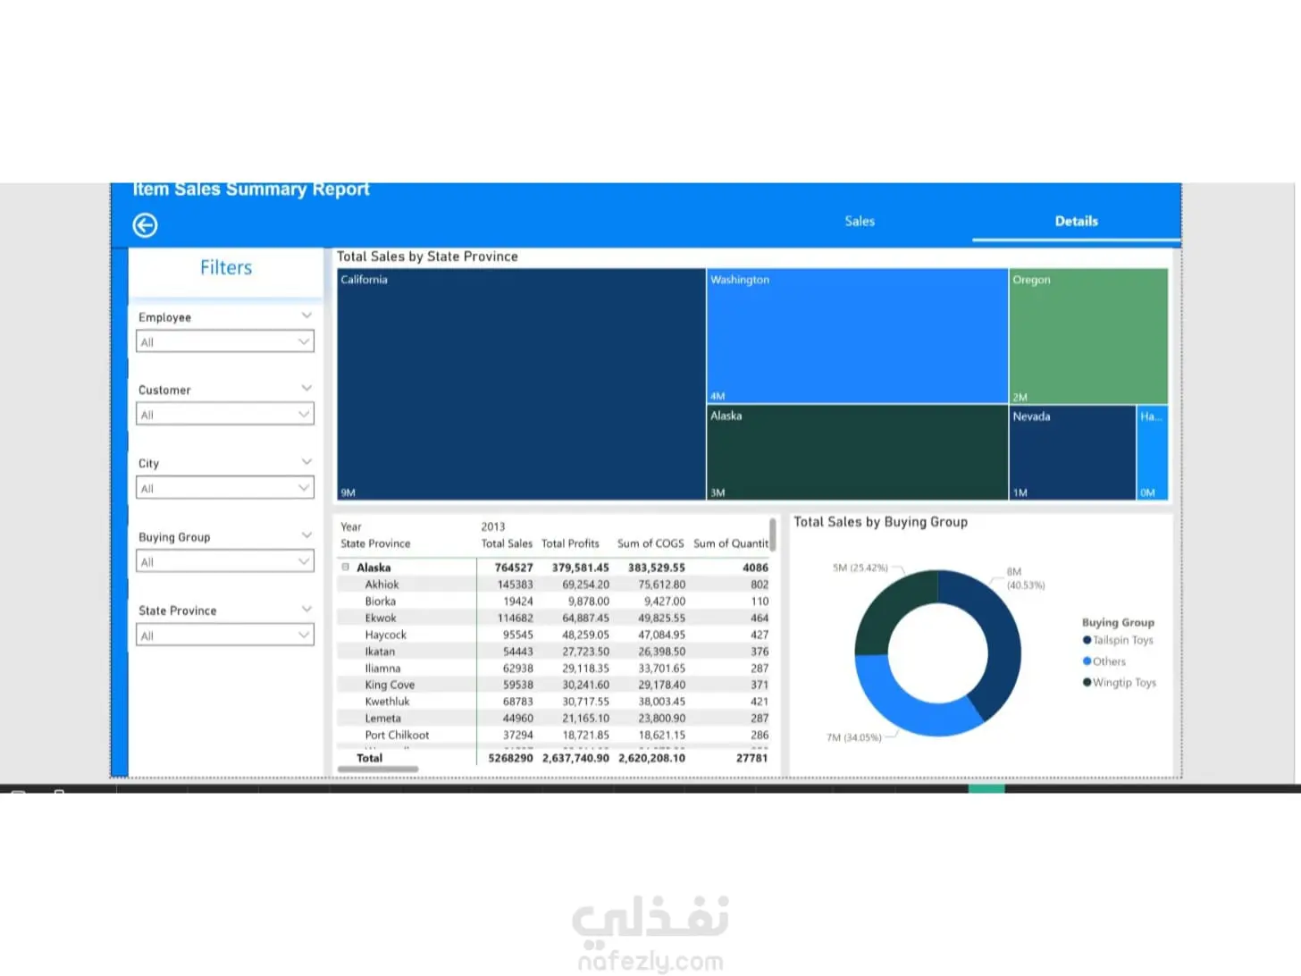The height and width of the screenshot is (976, 1301).
Task: Click the 2013 year header
Action: tap(492, 526)
